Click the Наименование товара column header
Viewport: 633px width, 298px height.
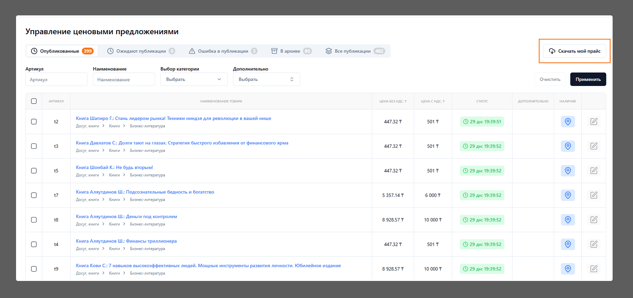coord(221,101)
